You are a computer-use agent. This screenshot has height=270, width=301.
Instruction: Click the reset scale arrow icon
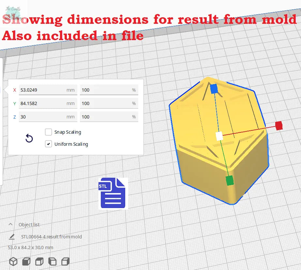(29, 139)
